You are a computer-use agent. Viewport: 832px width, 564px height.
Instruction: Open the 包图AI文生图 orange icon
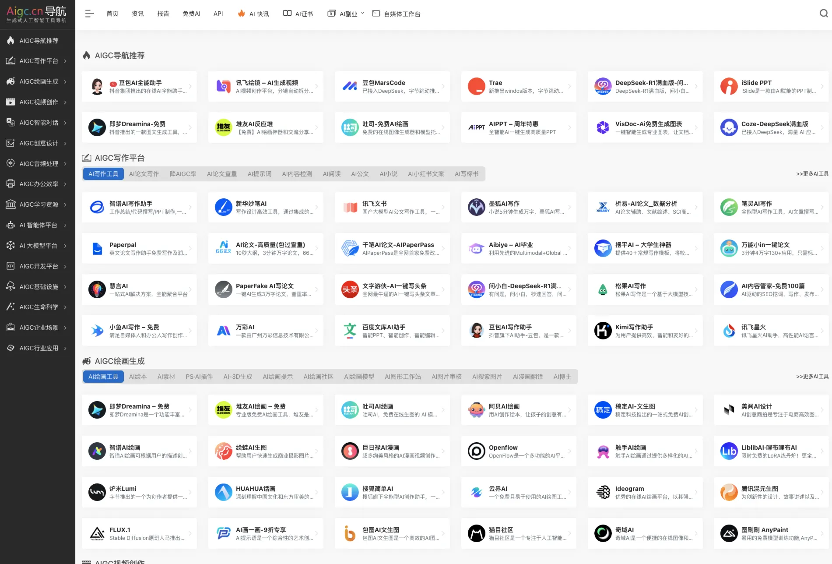[350, 533]
